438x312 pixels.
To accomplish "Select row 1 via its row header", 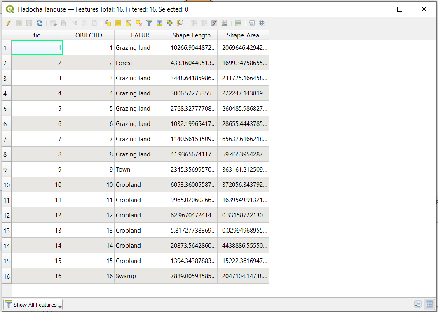I will coord(7,48).
